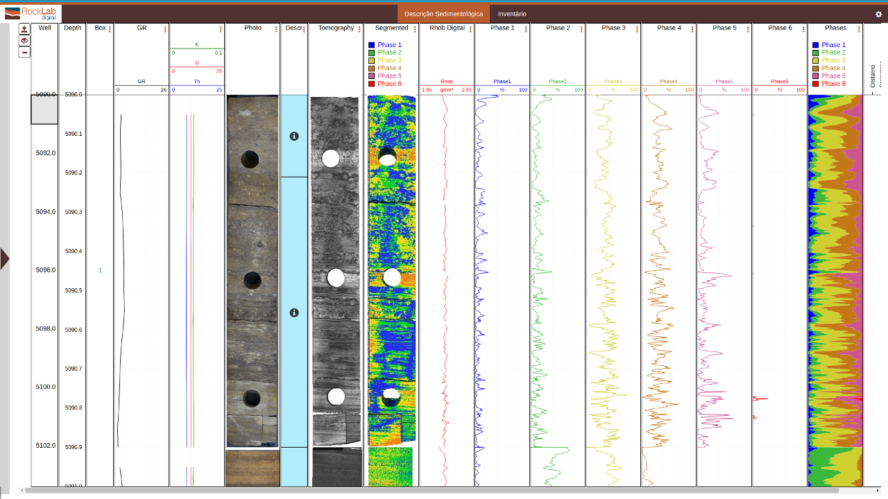Click the minus button beside the Well track

pos(24,52)
